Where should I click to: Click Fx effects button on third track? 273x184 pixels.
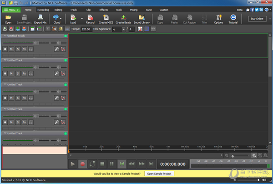click(x=25, y=98)
